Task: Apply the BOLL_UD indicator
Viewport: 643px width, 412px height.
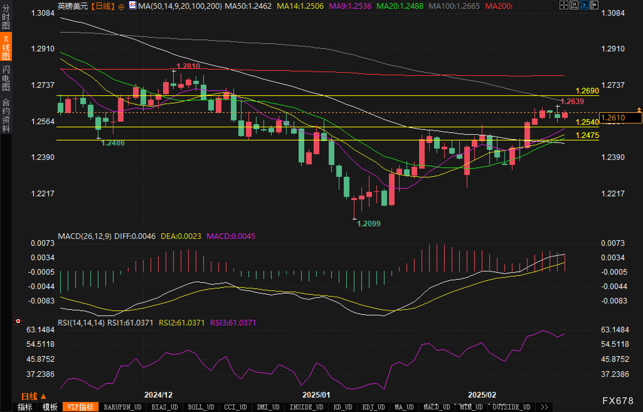Action: [x=201, y=407]
